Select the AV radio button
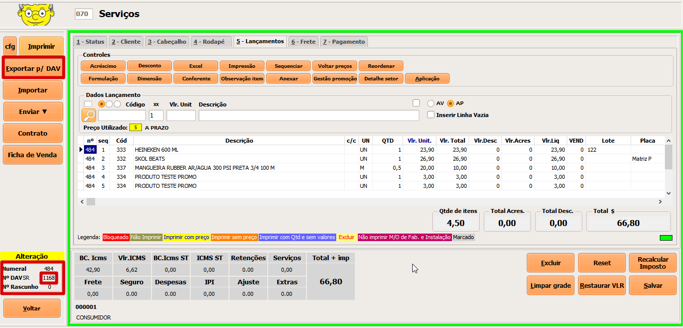Viewport: 683px width, 328px height. pos(430,103)
